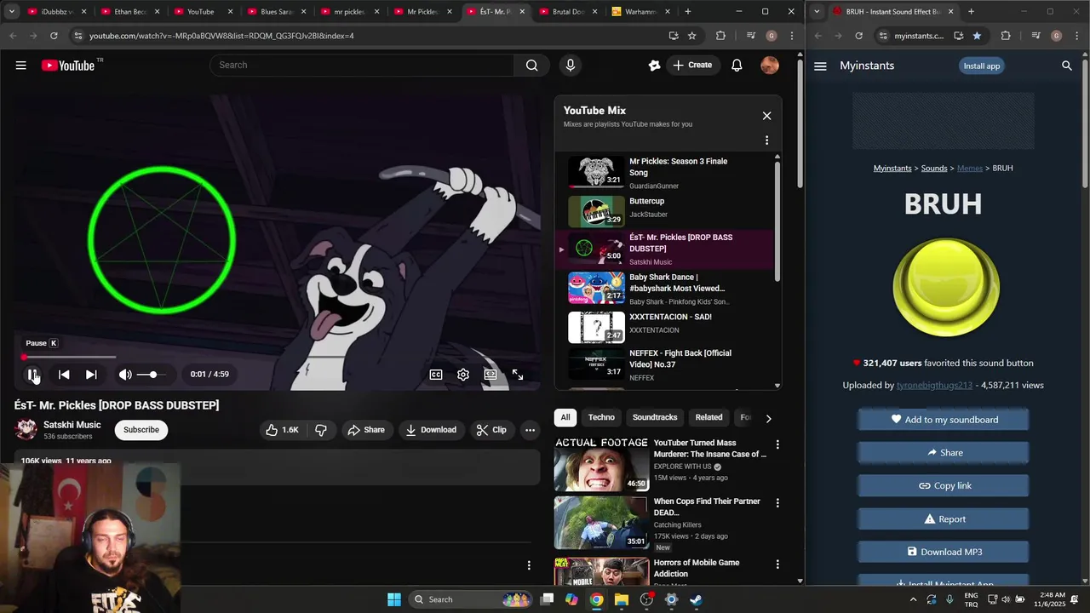Open Windows Start menu

pos(394,599)
